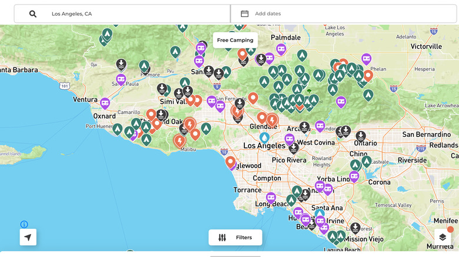459x257 pixels.
Task: Open the map layers switcher
Action: click(443, 237)
